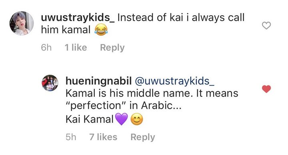Click the "perfection" in Arabic text line

124,106
